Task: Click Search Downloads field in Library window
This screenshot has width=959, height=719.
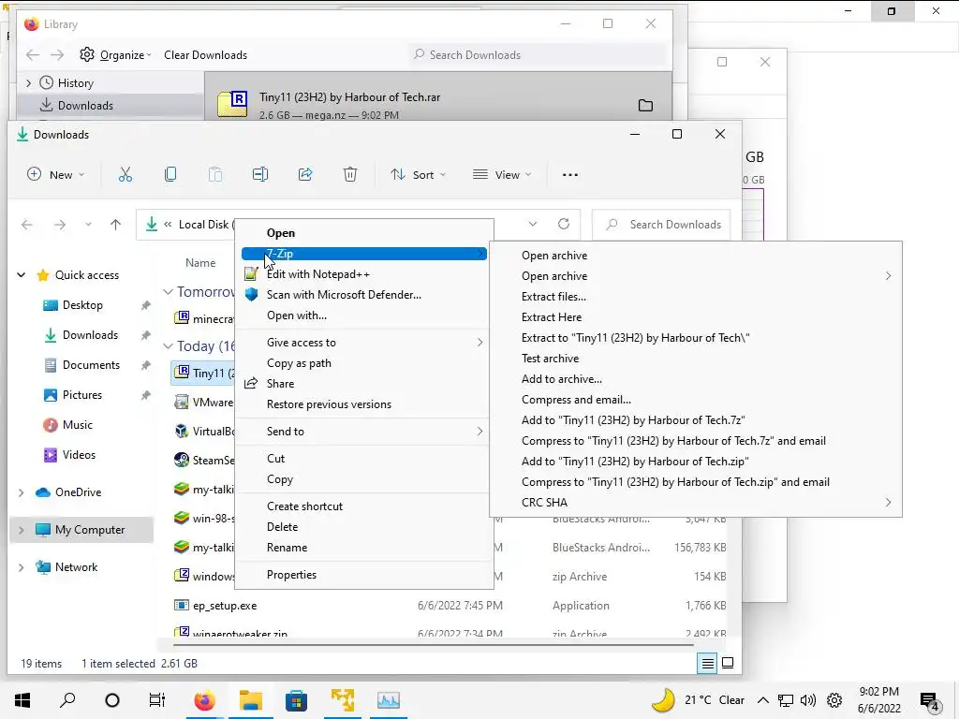Action: click(539, 55)
